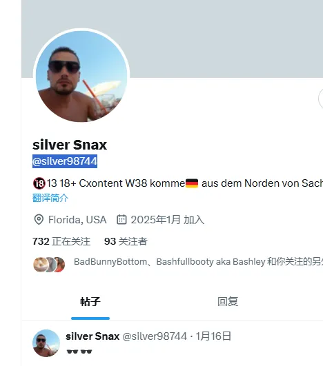This screenshot has height=366, width=323.
Task: Switch to the 回复 tab
Action: tap(228, 302)
